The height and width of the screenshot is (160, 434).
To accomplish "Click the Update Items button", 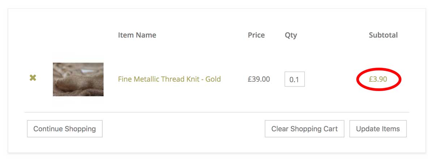I will tap(378, 129).
